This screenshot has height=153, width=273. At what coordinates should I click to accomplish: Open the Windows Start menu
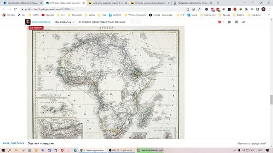pos(3,150)
